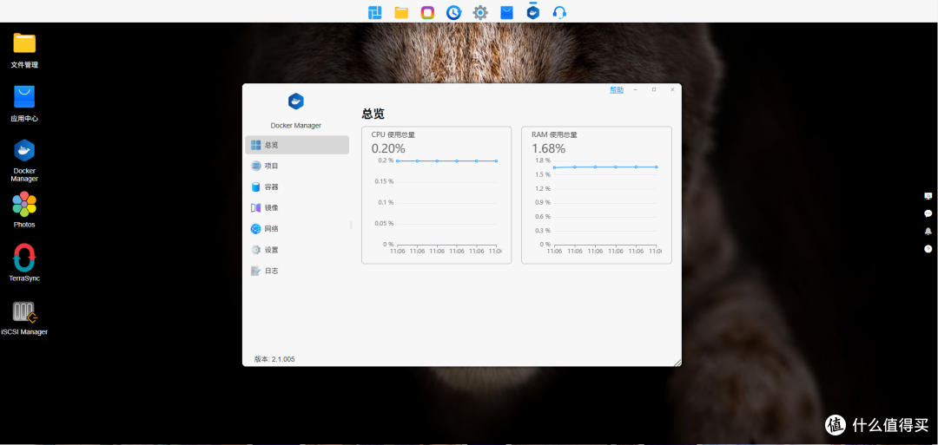Click the Docker Manager whale logo in sidebar

tap(296, 101)
